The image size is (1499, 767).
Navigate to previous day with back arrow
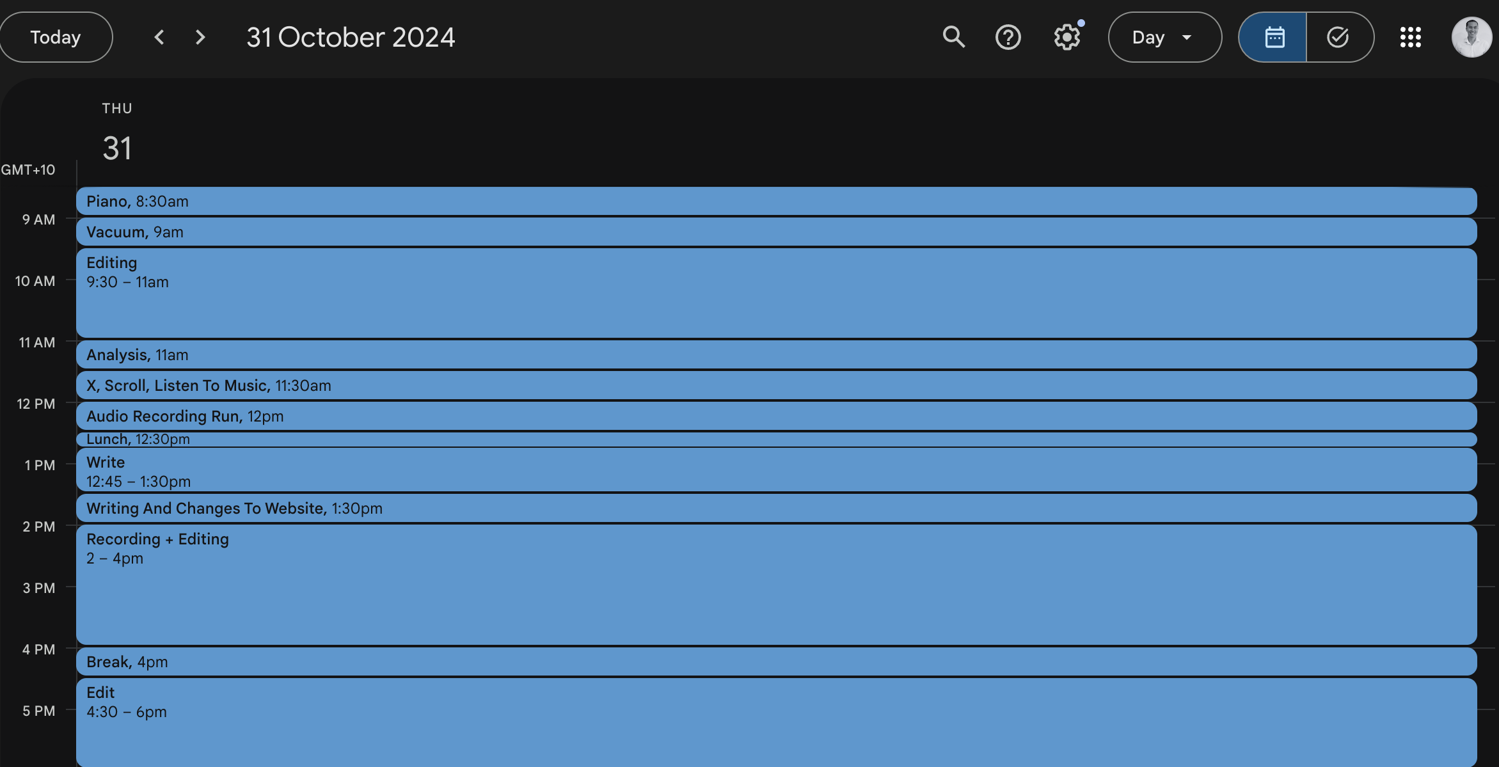point(159,36)
